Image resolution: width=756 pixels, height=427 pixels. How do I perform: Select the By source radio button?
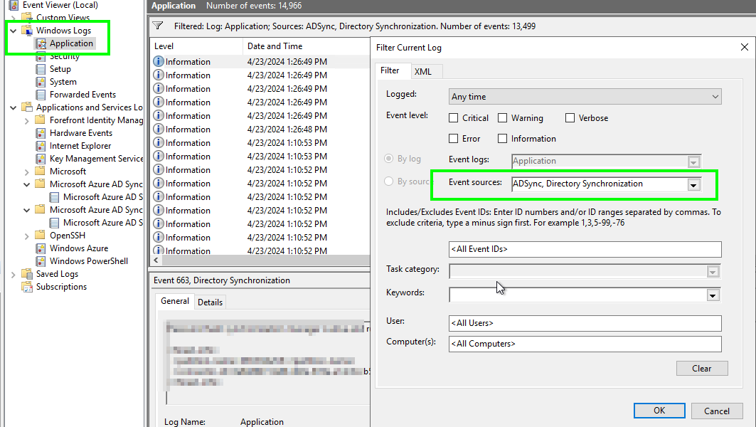coord(388,181)
